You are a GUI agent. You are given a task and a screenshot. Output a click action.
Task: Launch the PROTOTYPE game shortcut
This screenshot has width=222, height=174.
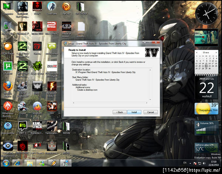pos(22,148)
